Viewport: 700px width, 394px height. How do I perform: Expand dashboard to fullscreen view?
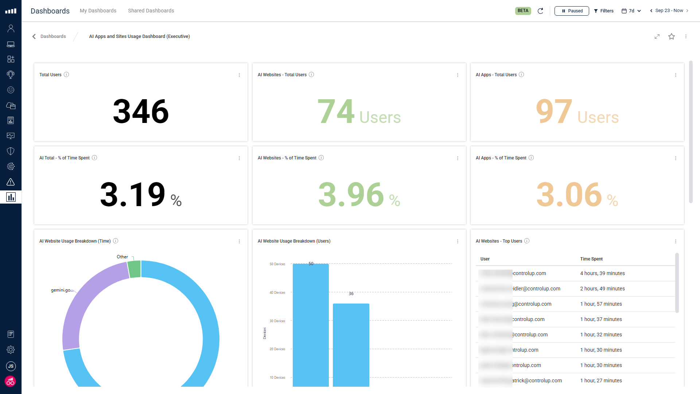[x=657, y=36]
